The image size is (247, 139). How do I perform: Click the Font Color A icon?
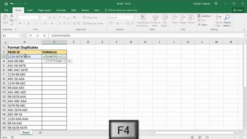[x=52, y=23]
